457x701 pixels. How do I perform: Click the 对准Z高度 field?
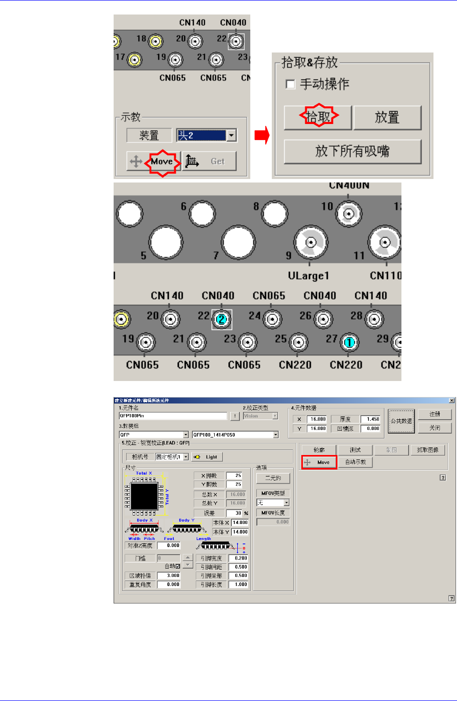(x=169, y=545)
